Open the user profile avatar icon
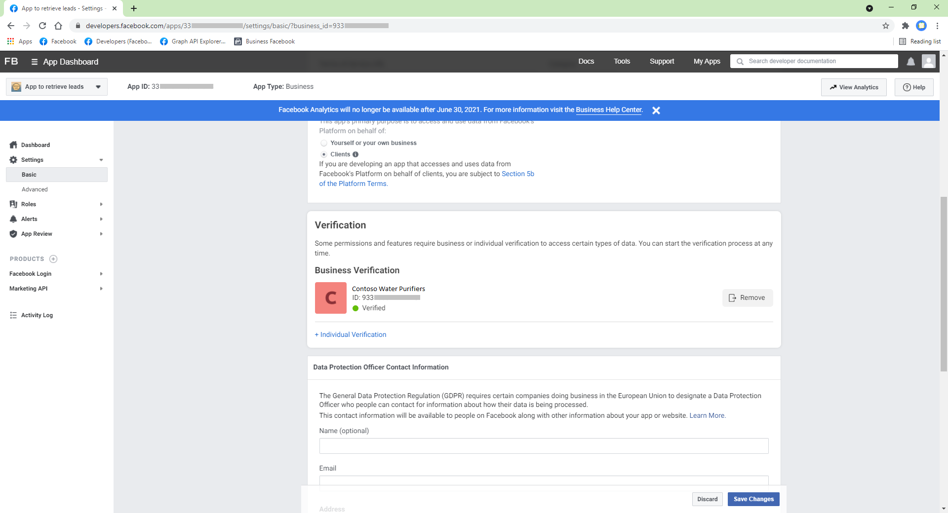This screenshot has height=513, width=948. (x=928, y=61)
